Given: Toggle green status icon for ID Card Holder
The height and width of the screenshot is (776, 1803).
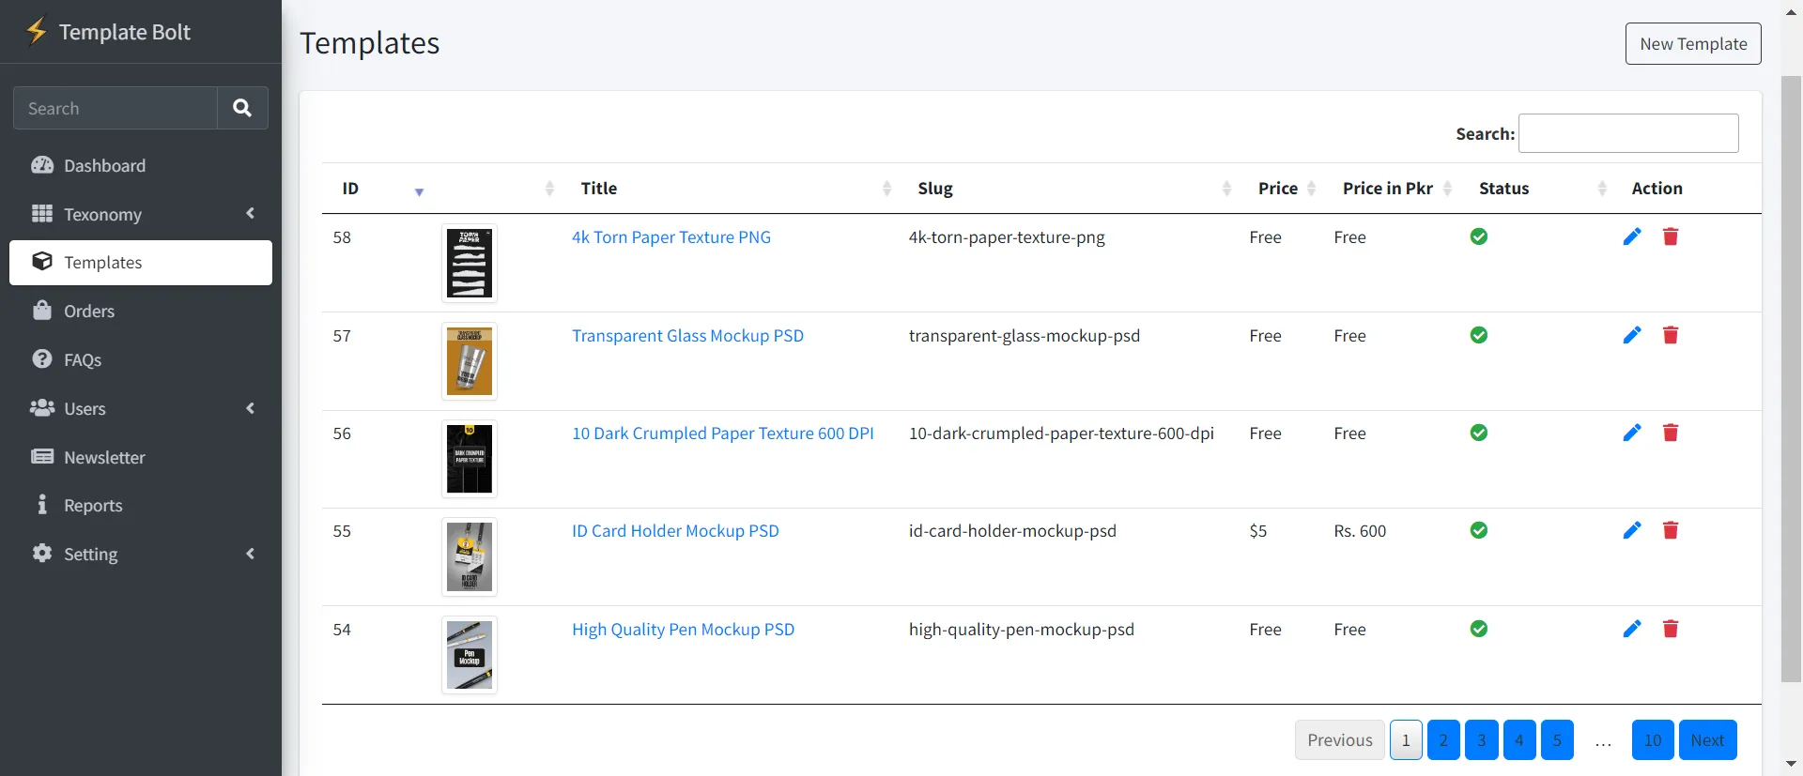Looking at the screenshot, I should click(x=1478, y=530).
